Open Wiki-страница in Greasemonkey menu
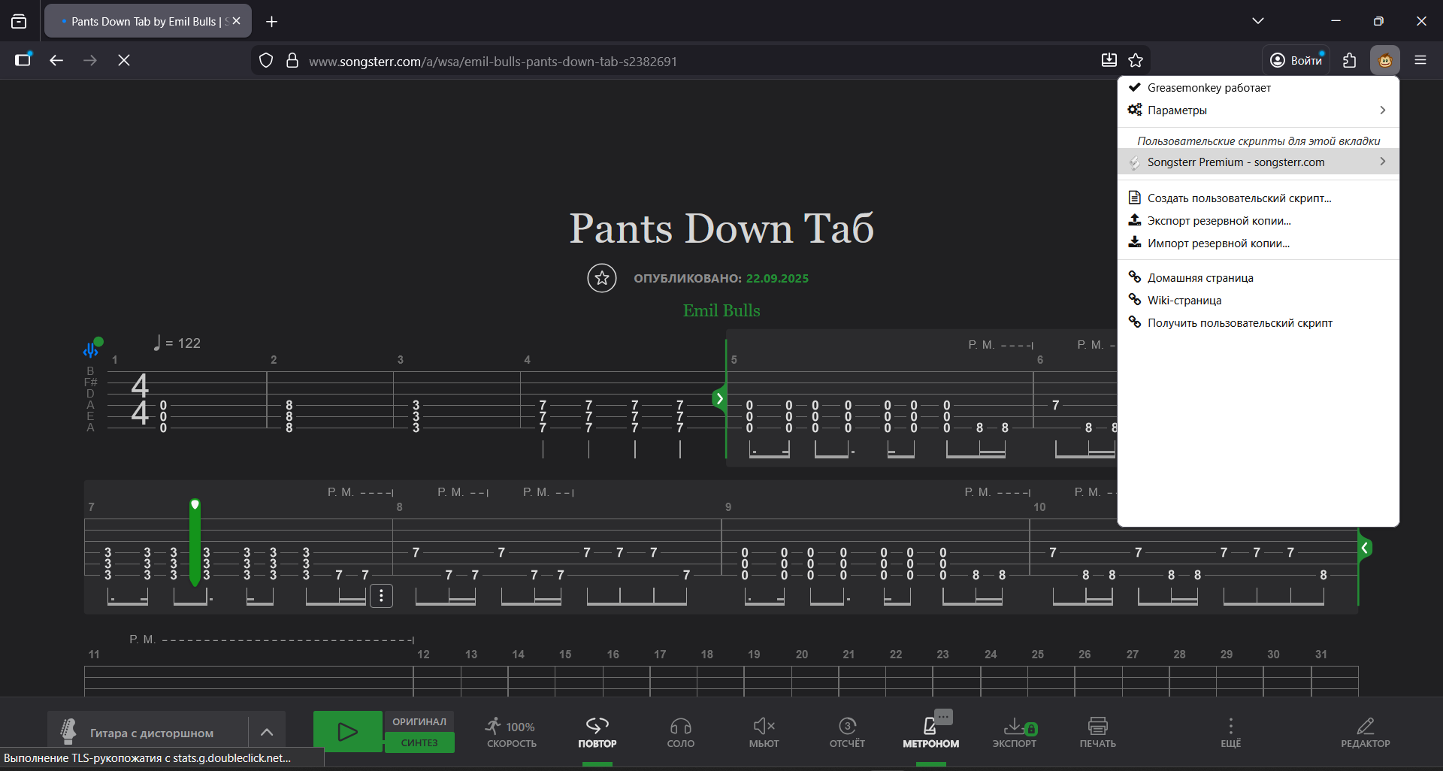 click(1258, 301)
